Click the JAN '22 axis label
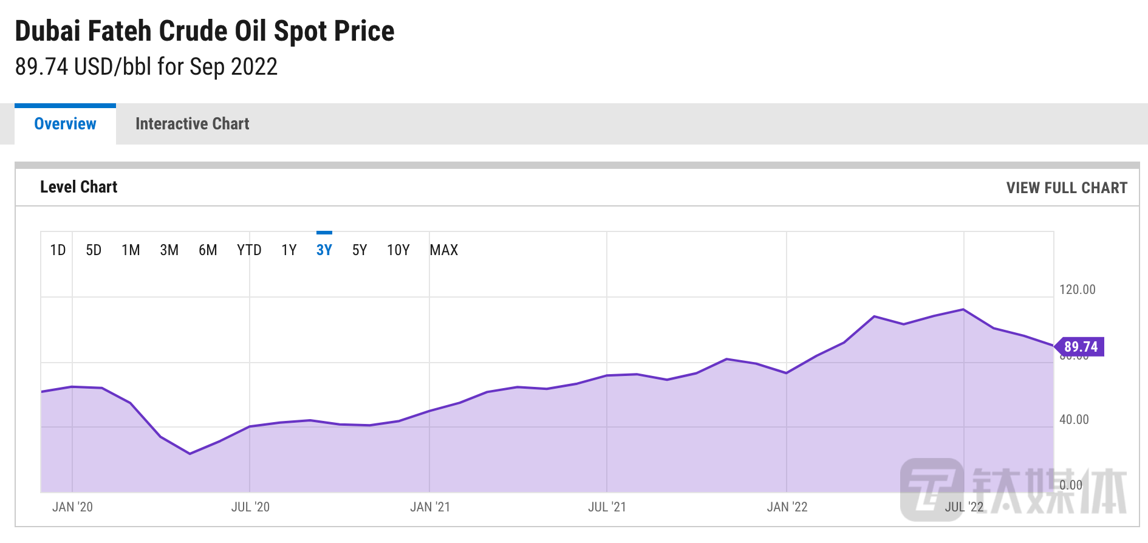The height and width of the screenshot is (543, 1148). pyautogui.click(x=787, y=507)
